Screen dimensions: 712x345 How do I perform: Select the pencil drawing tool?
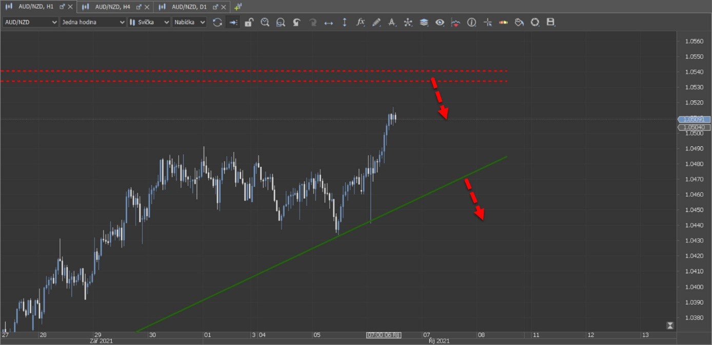(x=376, y=23)
